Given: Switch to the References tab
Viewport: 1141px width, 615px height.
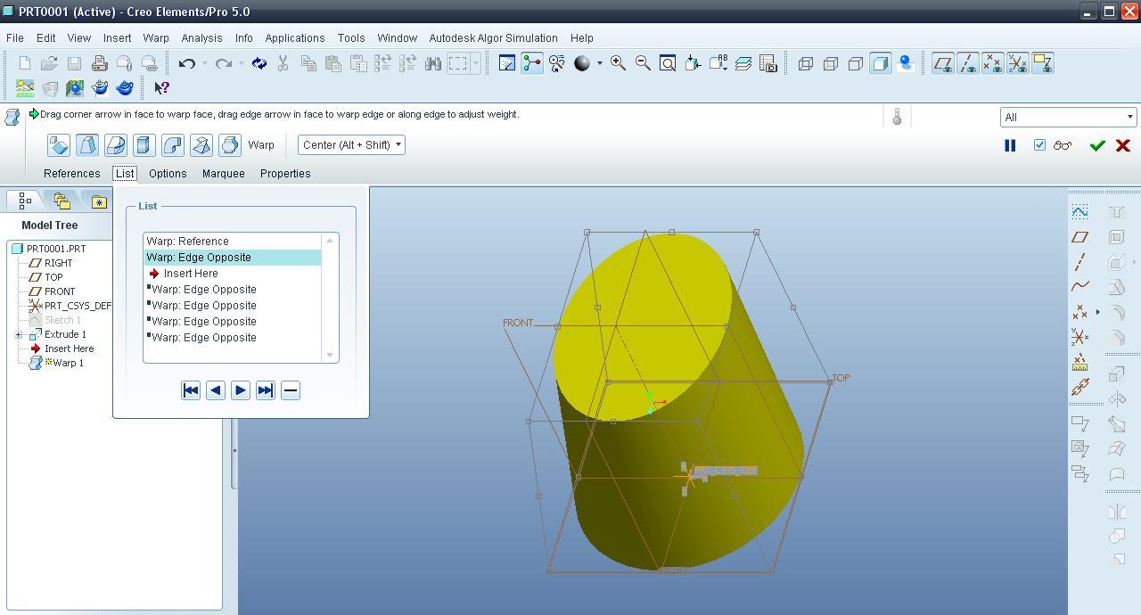Looking at the screenshot, I should 72,174.
